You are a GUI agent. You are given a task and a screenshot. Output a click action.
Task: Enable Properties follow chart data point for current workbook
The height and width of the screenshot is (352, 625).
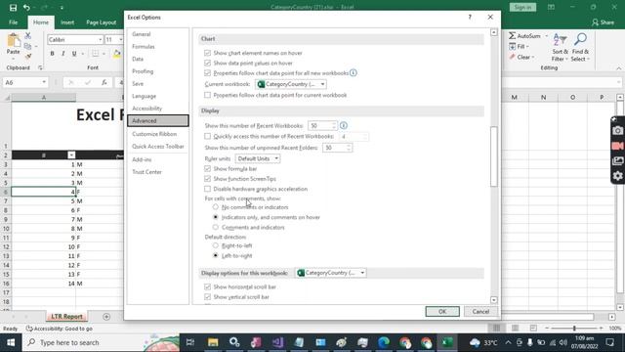pos(207,95)
